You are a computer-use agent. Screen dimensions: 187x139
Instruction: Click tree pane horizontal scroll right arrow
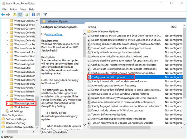point(33,132)
